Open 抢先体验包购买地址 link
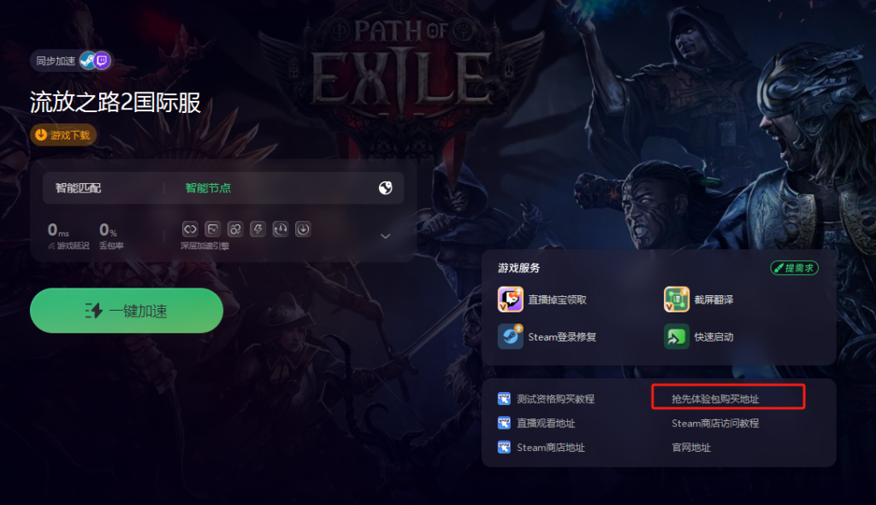876x505 pixels. pyautogui.click(x=715, y=399)
